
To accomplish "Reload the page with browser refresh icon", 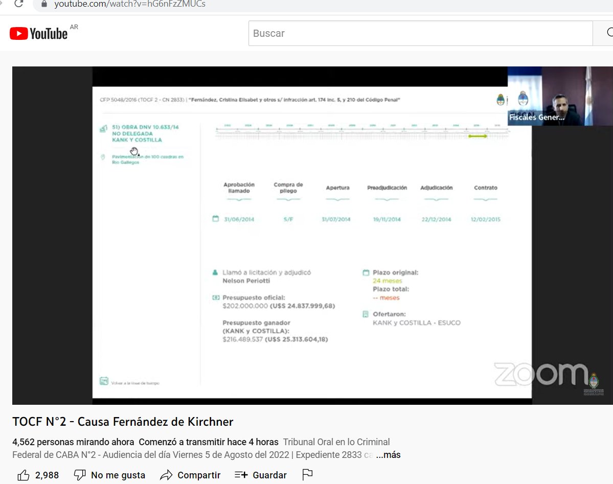I will click(18, 4).
